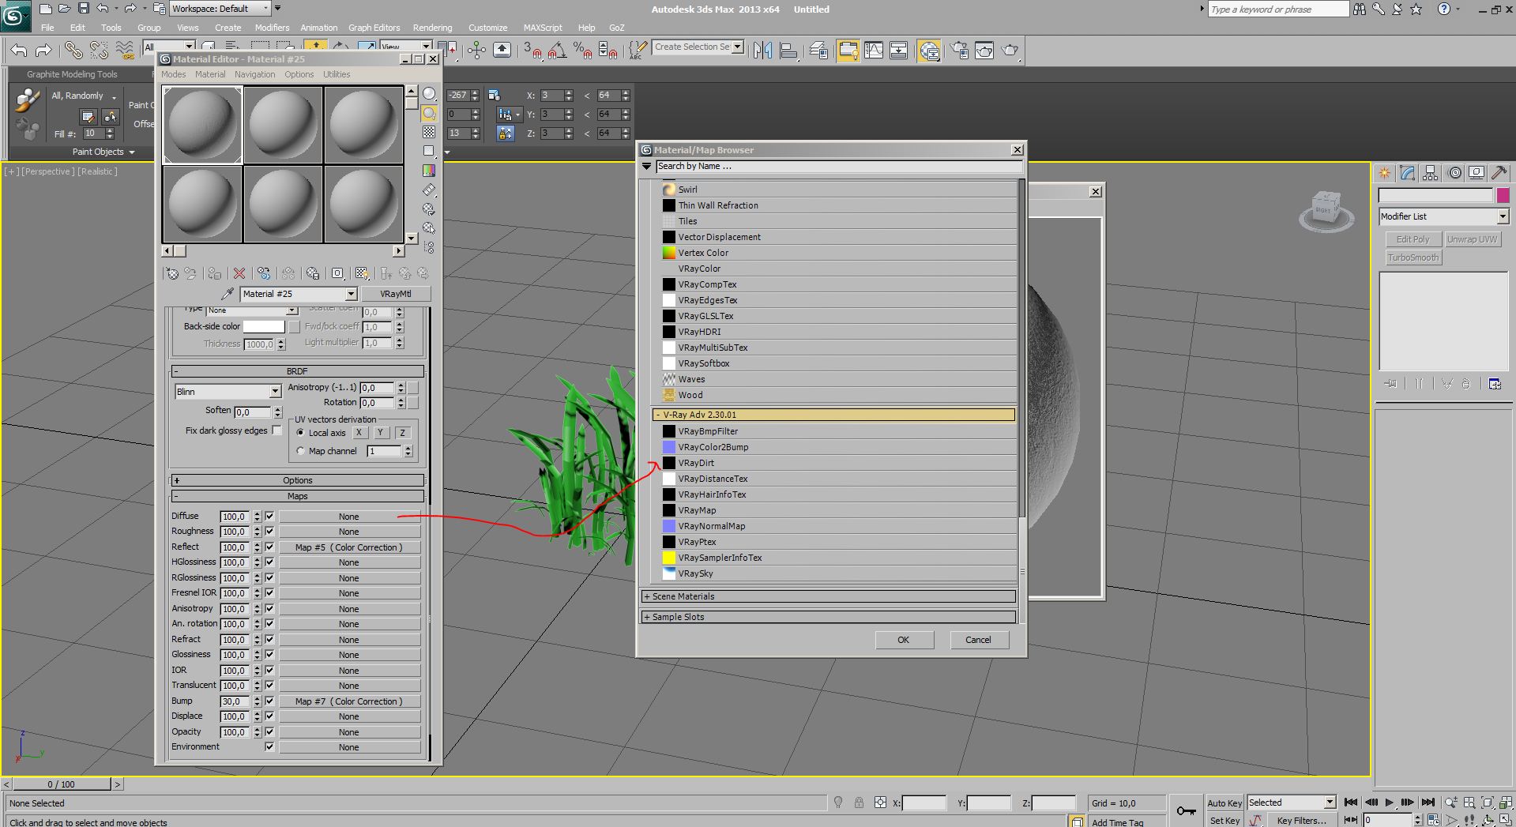Click the Undo arrow in main toolbar
Screen dimensions: 1516x827
19,51
